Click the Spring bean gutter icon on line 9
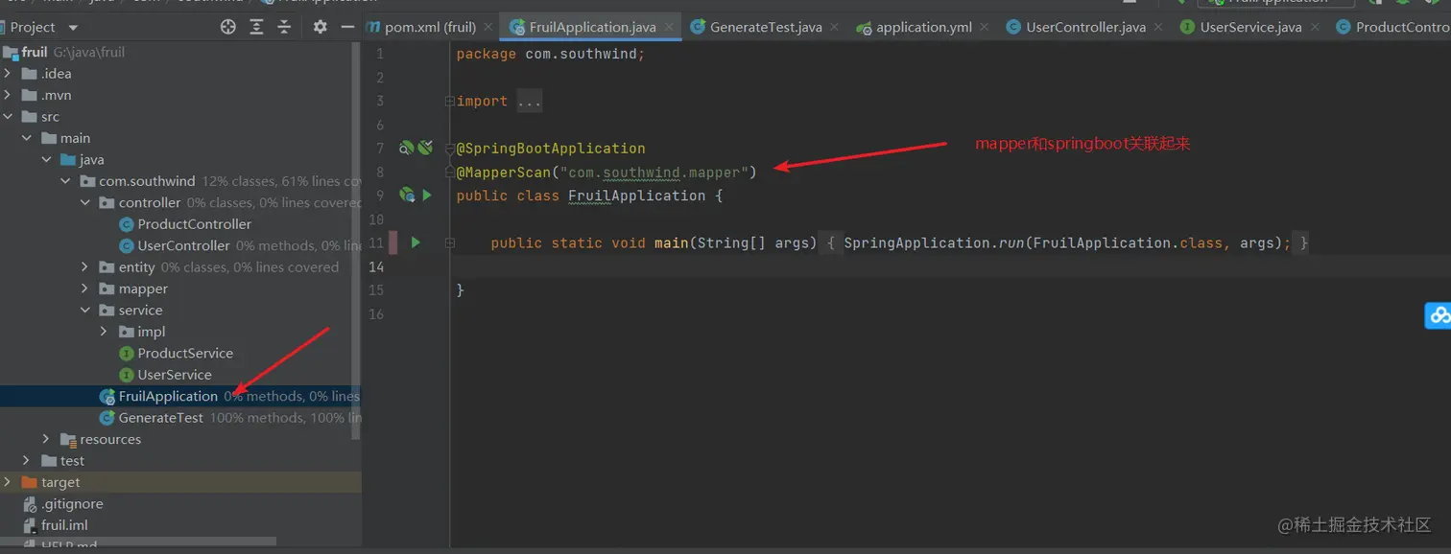 pyautogui.click(x=407, y=195)
